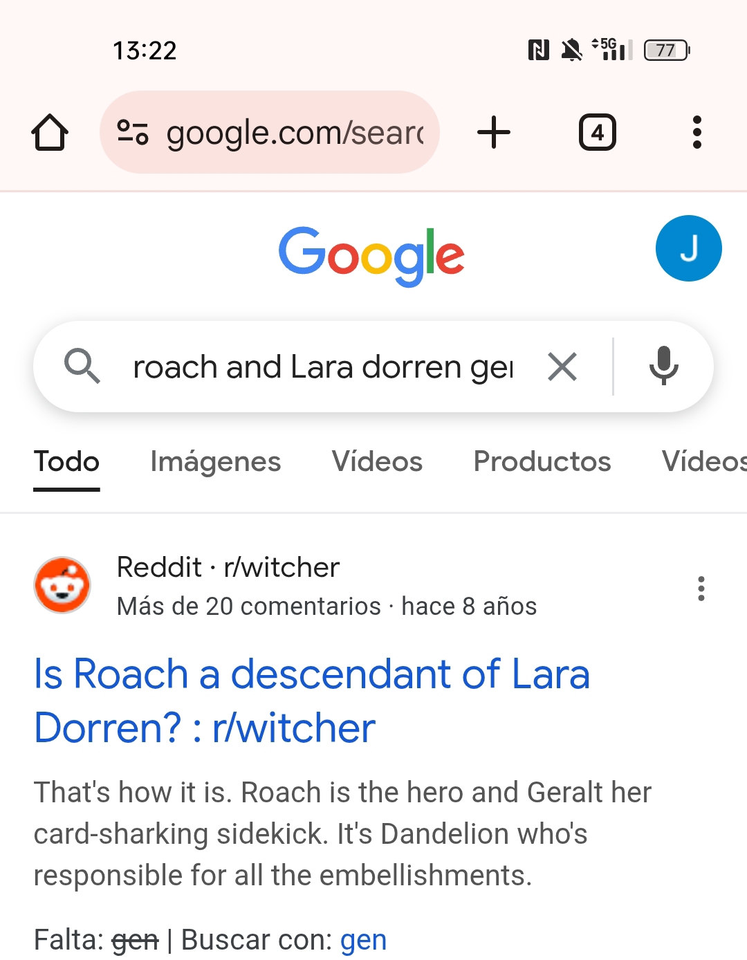The width and height of the screenshot is (747, 960).
Task: Open Reddit result three-dot options
Action: [x=701, y=589]
